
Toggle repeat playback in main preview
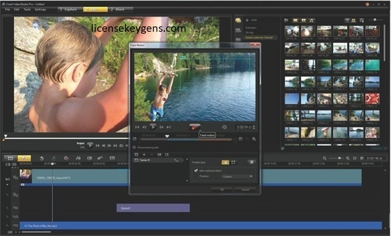point(121,146)
